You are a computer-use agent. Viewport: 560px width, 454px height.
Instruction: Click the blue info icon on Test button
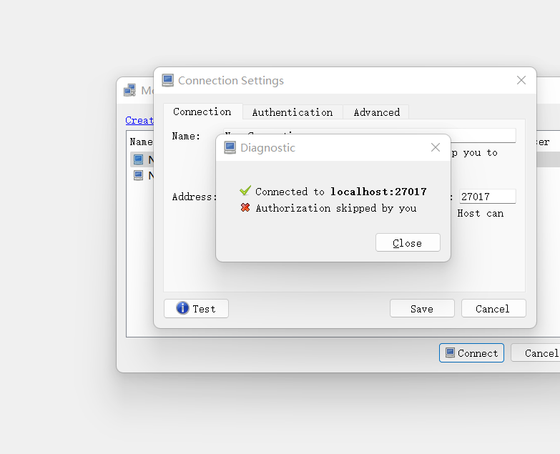(182, 308)
